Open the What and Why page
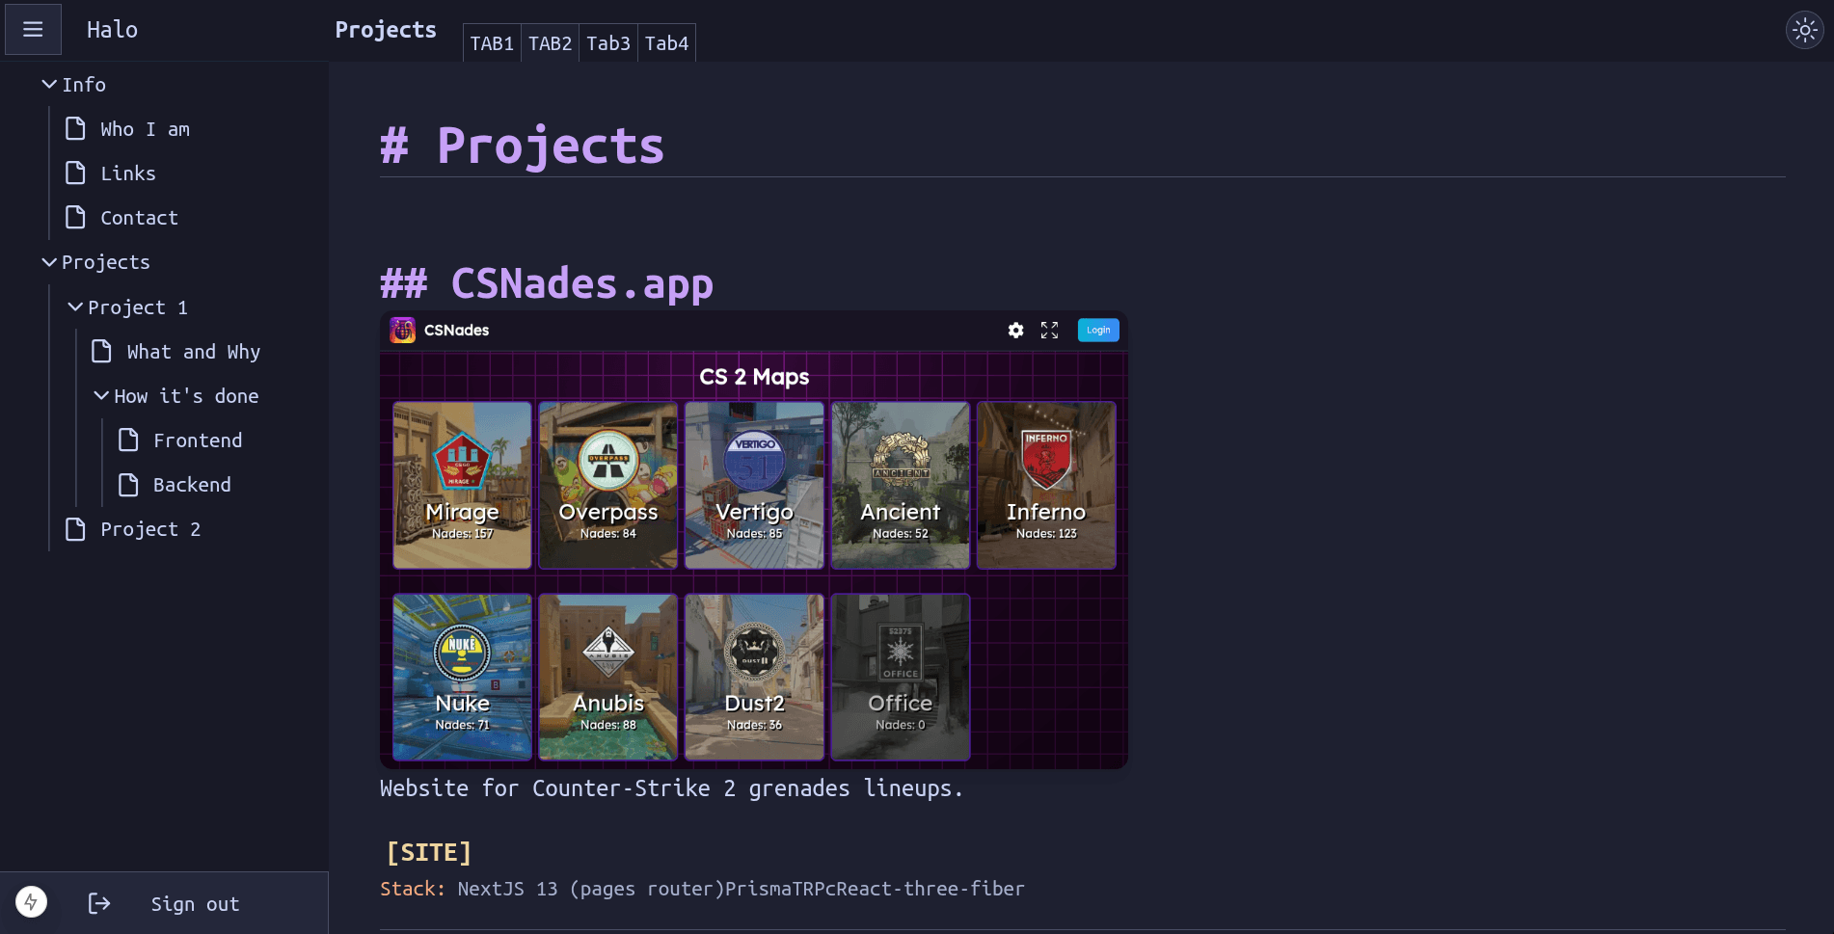 193,352
